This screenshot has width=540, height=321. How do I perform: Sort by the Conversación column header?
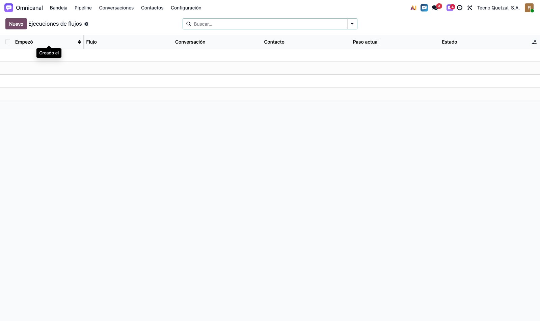(x=190, y=42)
